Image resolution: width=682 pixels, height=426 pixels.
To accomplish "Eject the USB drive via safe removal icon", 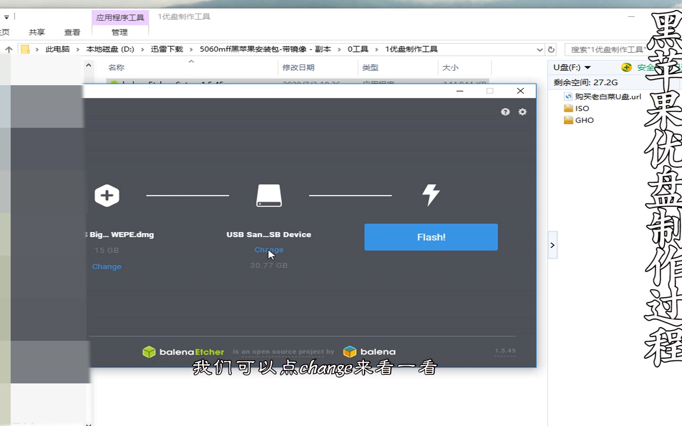I will (x=626, y=67).
